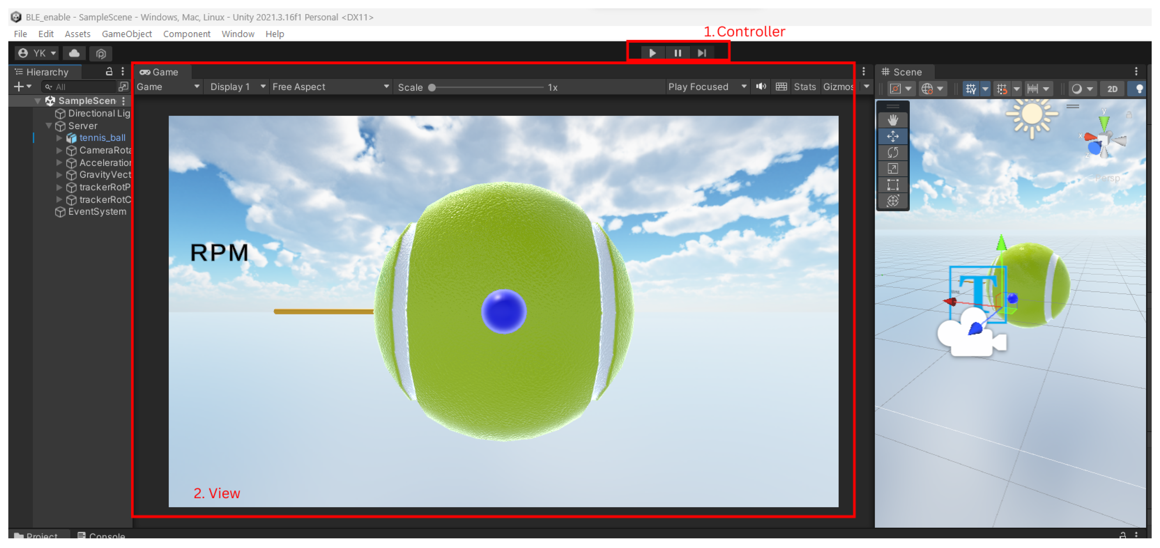Select the Rotate tool
The width and height of the screenshot is (1160, 548).
(x=893, y=153)
